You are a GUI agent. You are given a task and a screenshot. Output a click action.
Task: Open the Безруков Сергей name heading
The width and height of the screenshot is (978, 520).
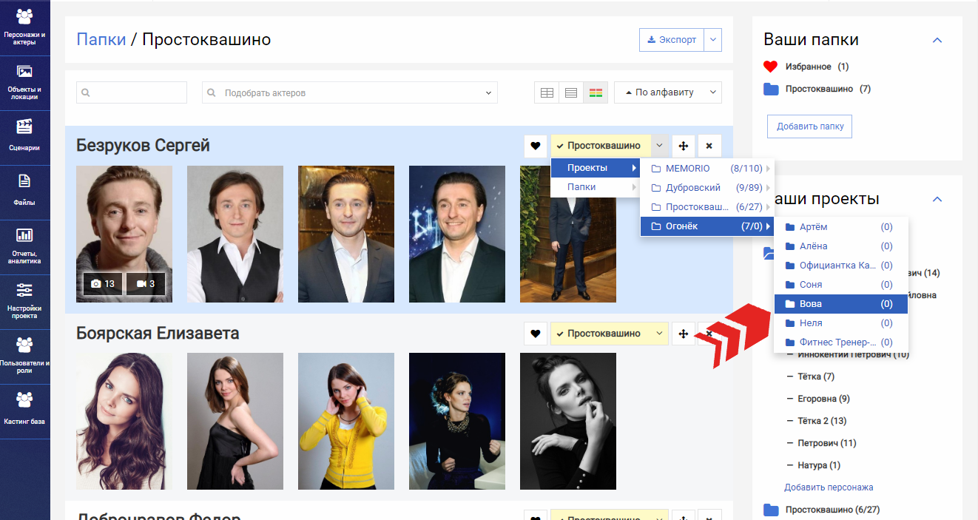click(x=143, y=146)
